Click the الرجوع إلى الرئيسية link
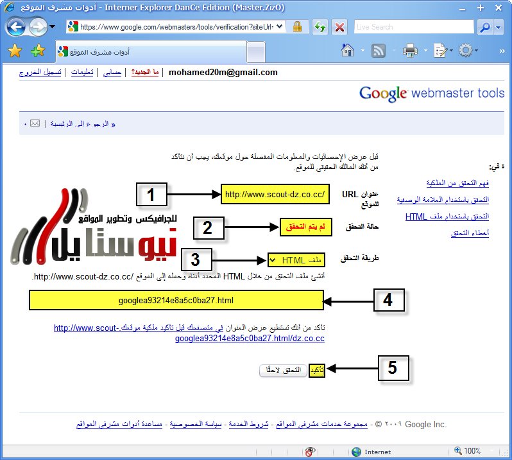 click(x=83, y=124)
